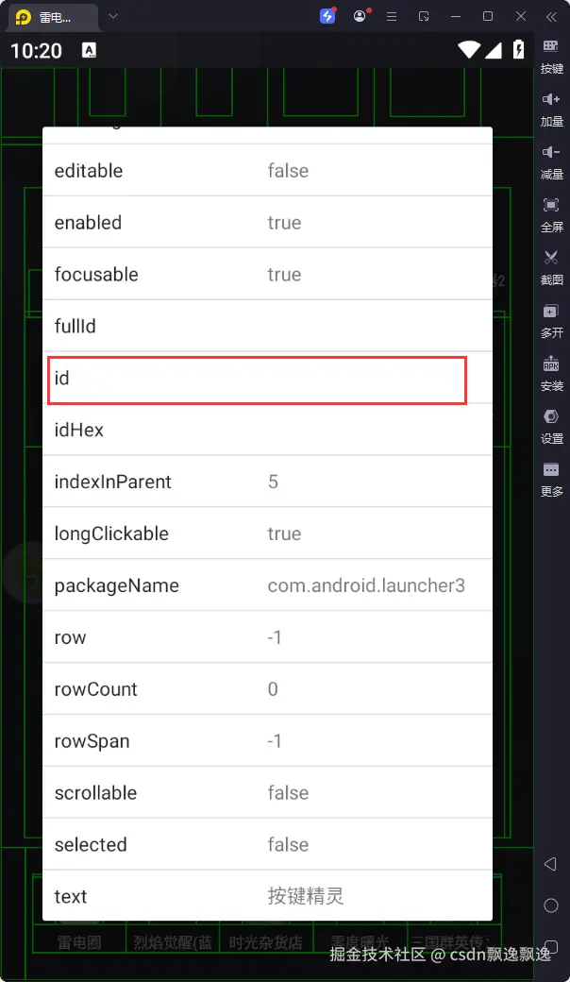The width and height of the screenshot is (570, 982).
Task: Switch to the 雷电 emulator tab
Action: (57, 17)
